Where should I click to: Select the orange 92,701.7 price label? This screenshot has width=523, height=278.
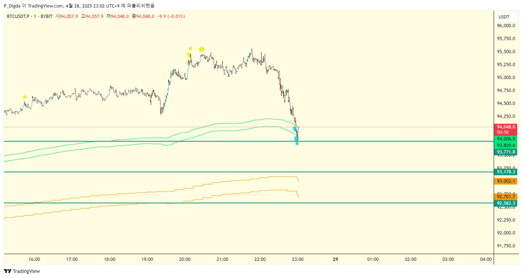coord(505,196)
